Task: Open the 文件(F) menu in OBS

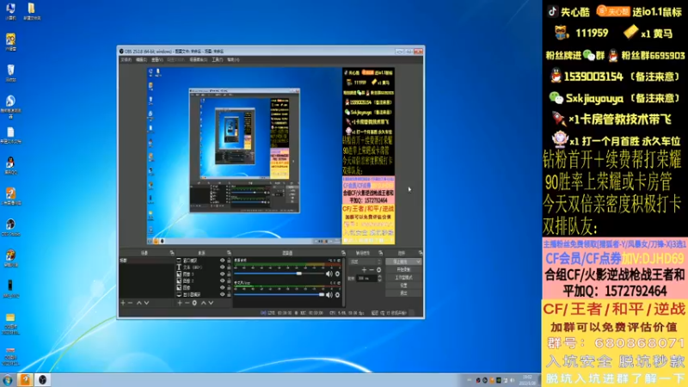Action: point(126,59)
